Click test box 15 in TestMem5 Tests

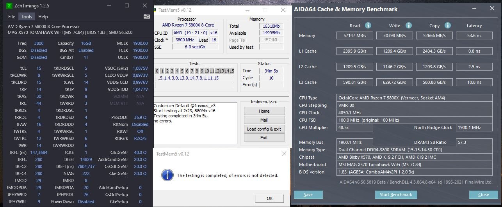coord(231,71)
